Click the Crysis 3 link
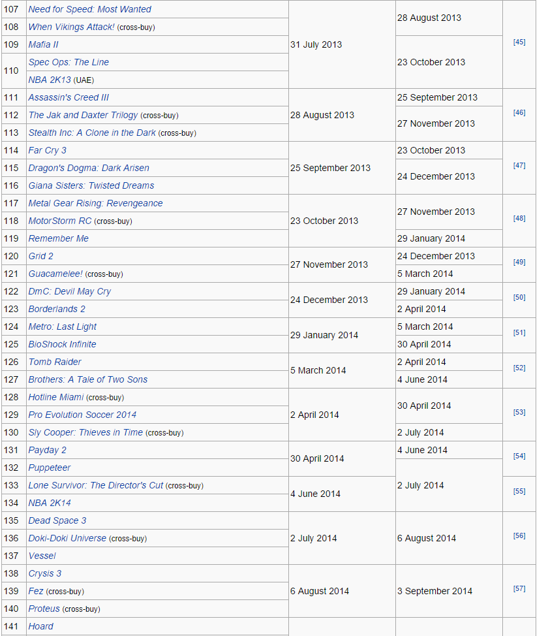The image size is (548, 636). pyautogui.click(x=45, y=574)
